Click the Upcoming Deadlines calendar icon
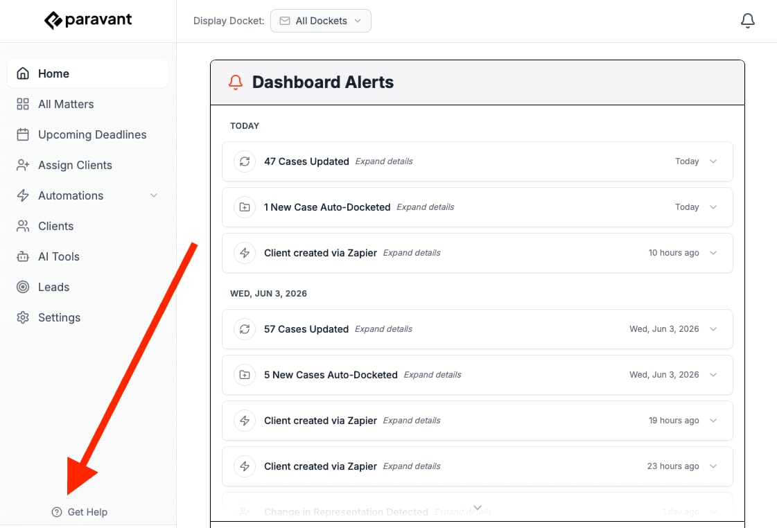This screenshot has width=777, height=528. coord(23,134)
